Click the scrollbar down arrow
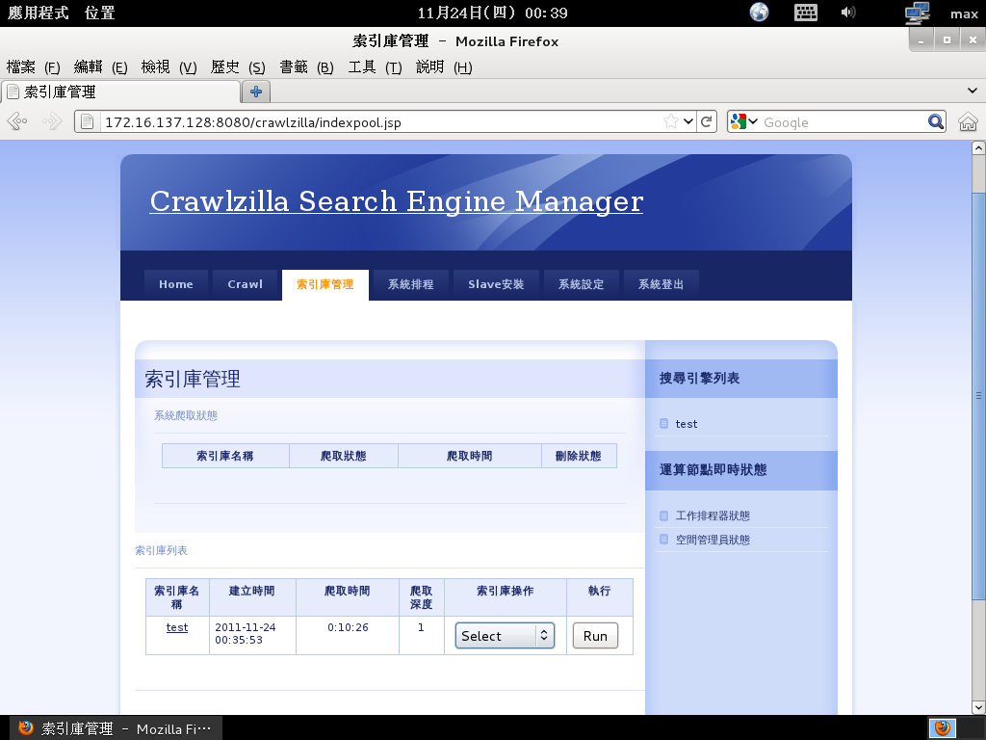The width and height of the screenshot is (986, 740). click(x=978, y=707)
